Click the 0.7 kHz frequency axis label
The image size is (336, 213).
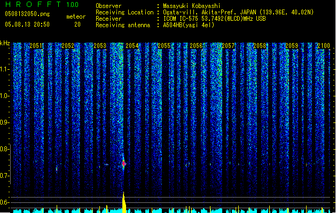(5, 176)
